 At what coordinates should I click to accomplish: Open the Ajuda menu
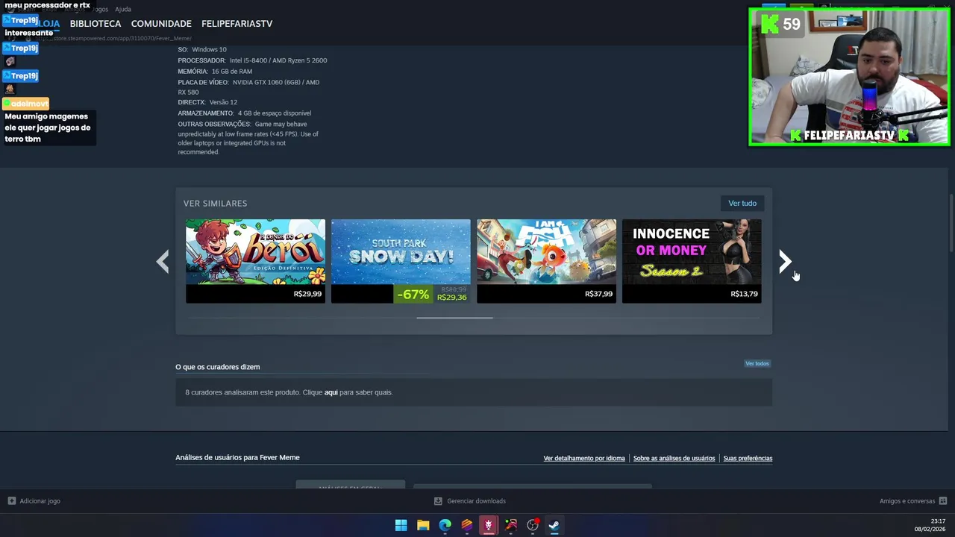coord(123,9)
